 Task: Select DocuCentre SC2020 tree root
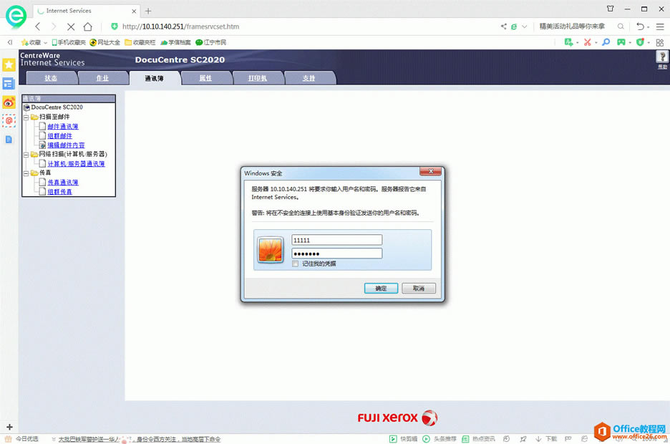(x=57, y=107)
